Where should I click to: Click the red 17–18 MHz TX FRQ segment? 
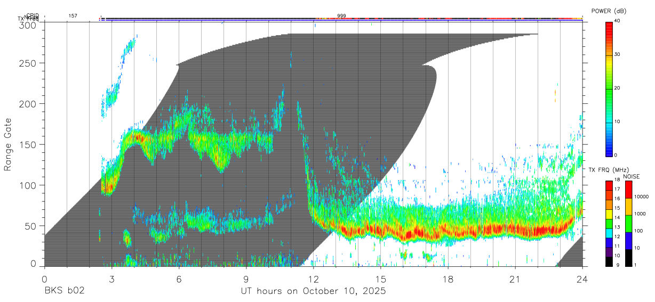point(609,185)
